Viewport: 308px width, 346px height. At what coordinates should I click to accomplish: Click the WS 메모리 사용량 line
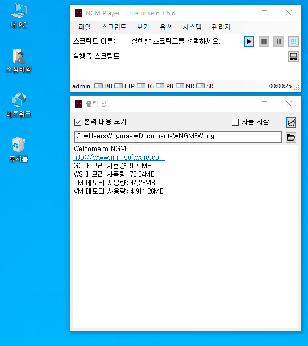[114, 174]
